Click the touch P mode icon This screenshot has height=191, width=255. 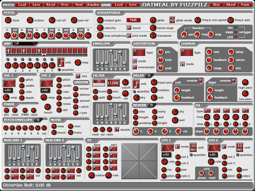(129, 28)
